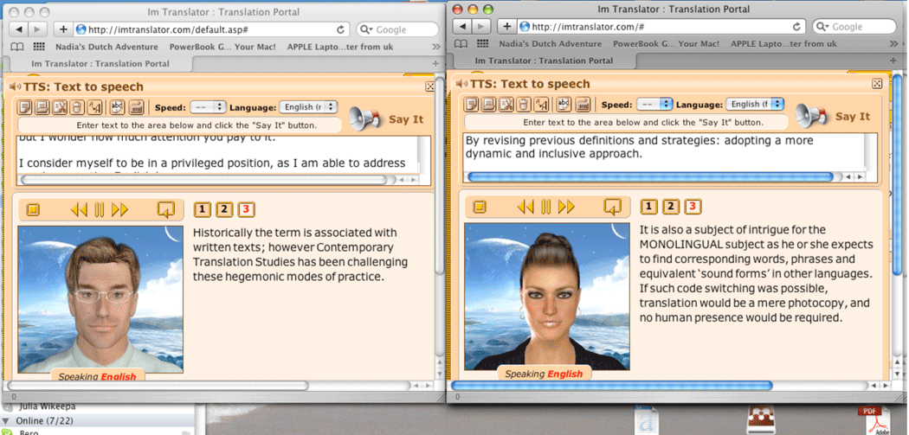Click the text entry area in right TTS panel
The width and height of the screenshot is (909, 435).
tap(664, 152)
